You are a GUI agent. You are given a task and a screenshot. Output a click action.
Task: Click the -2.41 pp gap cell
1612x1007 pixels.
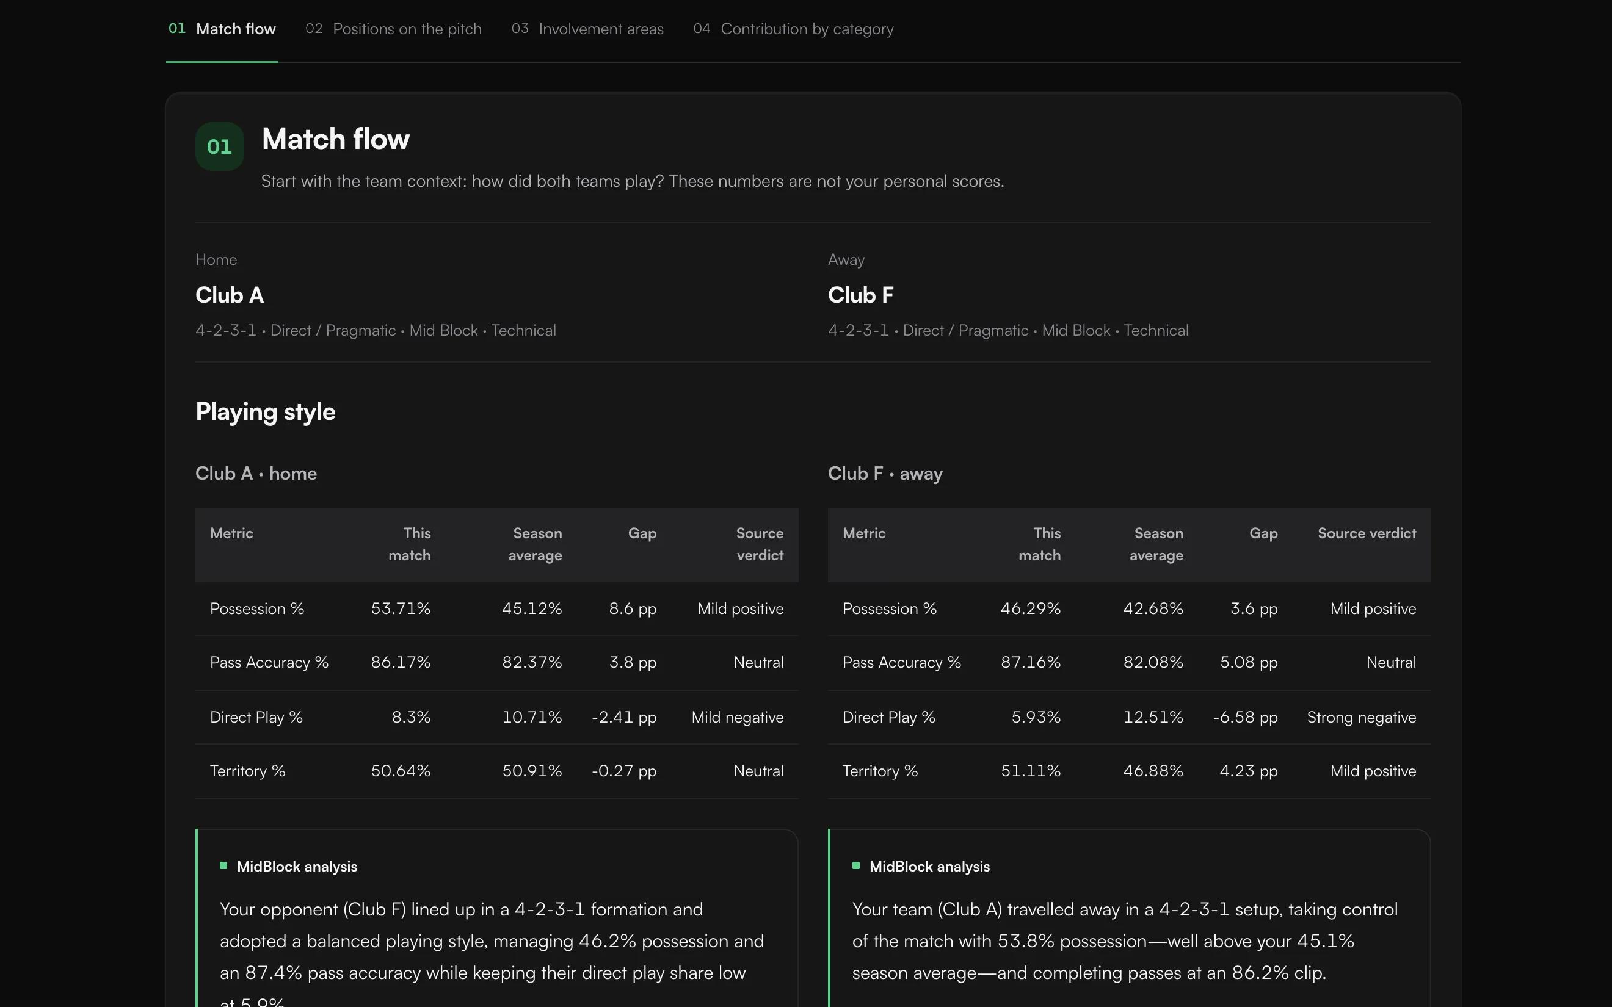(623, 717)
